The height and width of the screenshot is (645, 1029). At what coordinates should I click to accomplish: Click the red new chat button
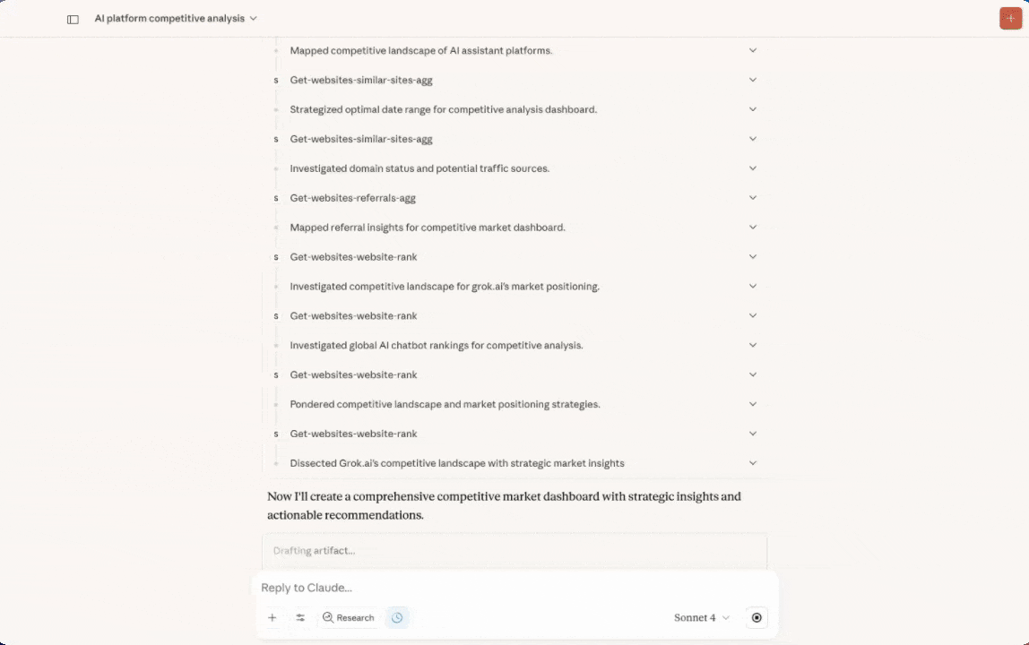click(x=1010, y=18)
